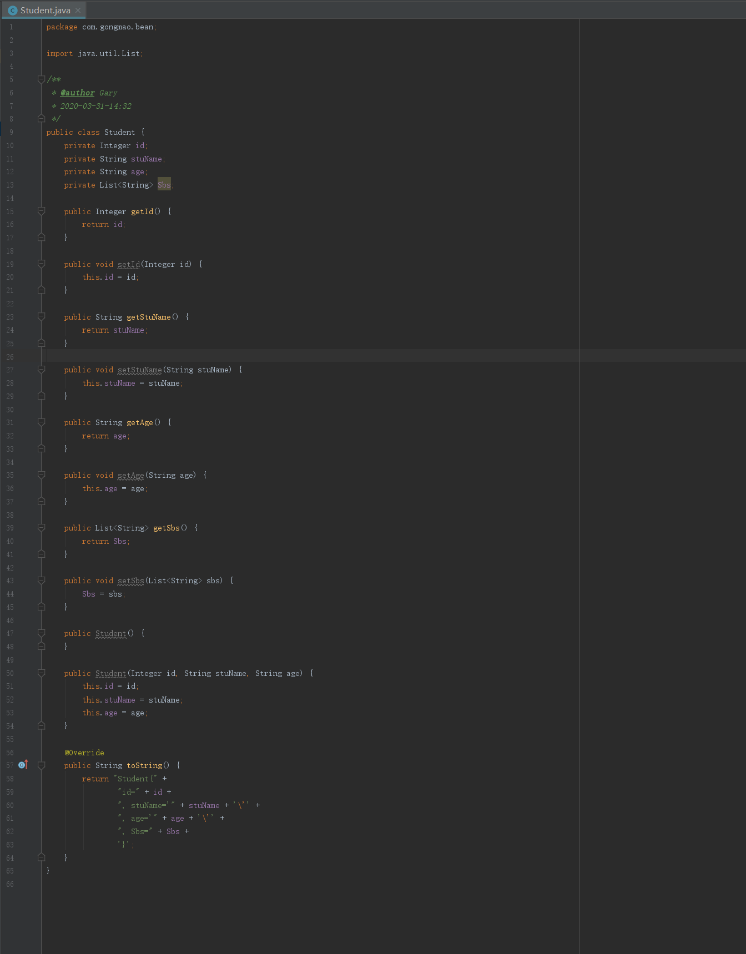Image resolution: width=746 pixels, height=954 pixels.
Task: Click the Javadoc end fold marker on line 8
Action: click(41, 119)
